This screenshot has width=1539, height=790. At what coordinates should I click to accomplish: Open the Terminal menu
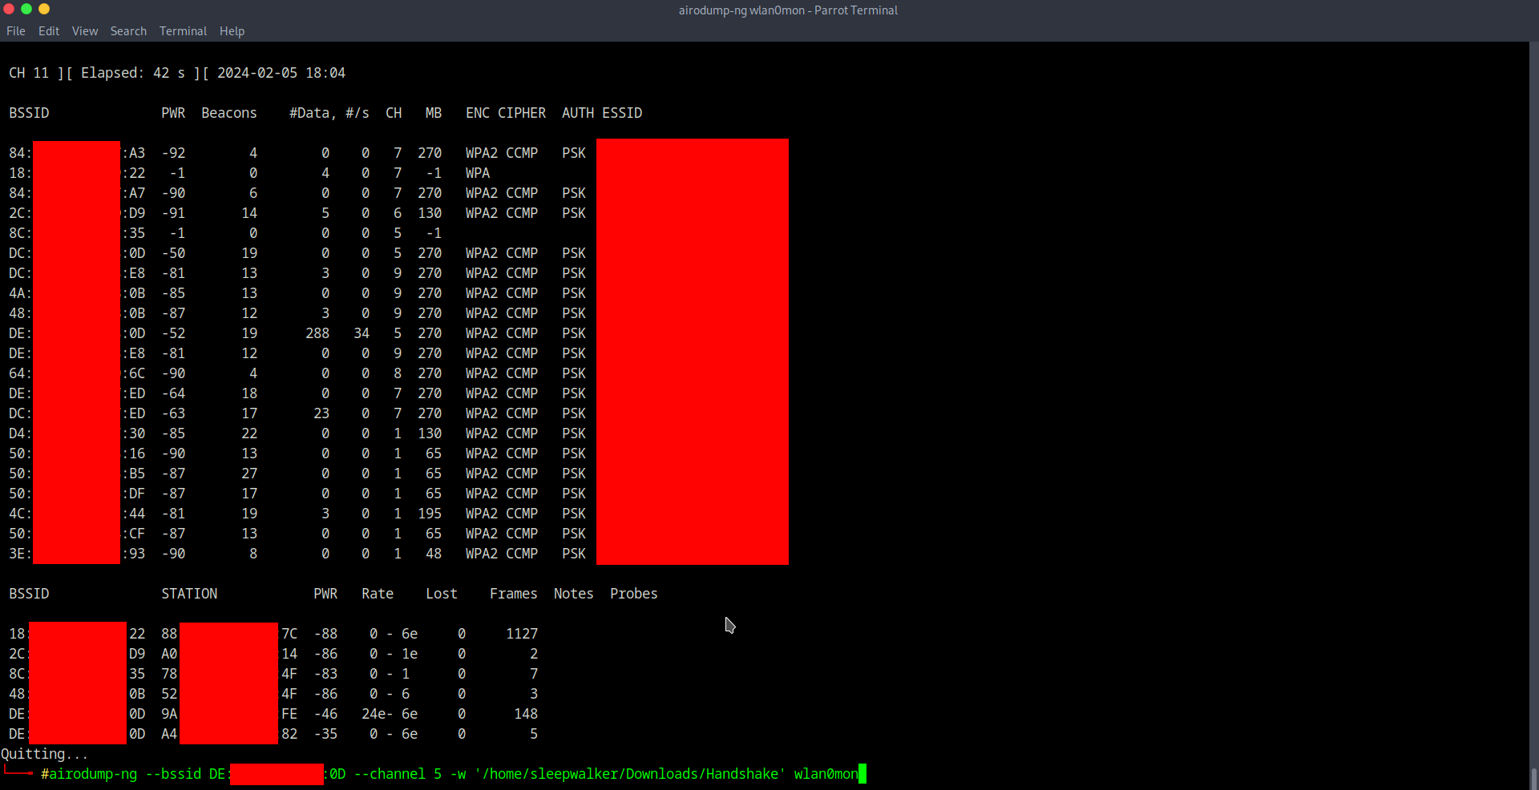coord(183,31)
